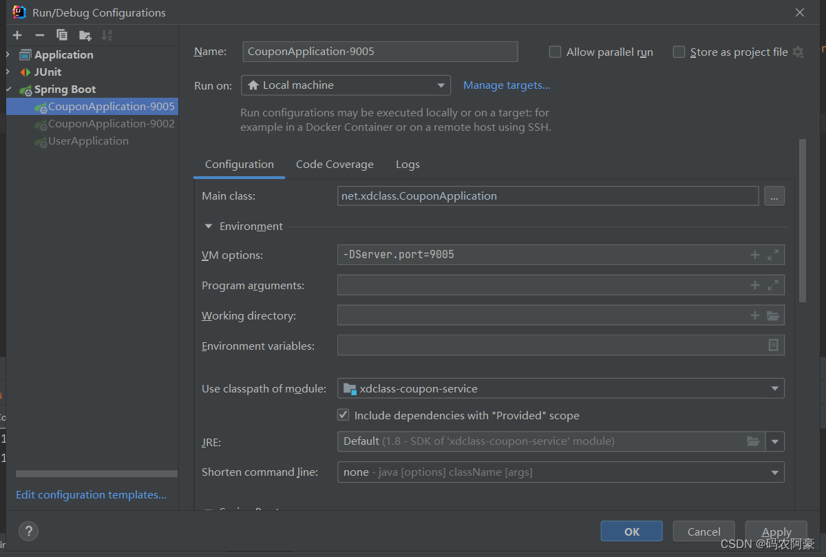The image size is (826, 557).
Task: Expand the VM options field editor
Action: click(773, 255)
